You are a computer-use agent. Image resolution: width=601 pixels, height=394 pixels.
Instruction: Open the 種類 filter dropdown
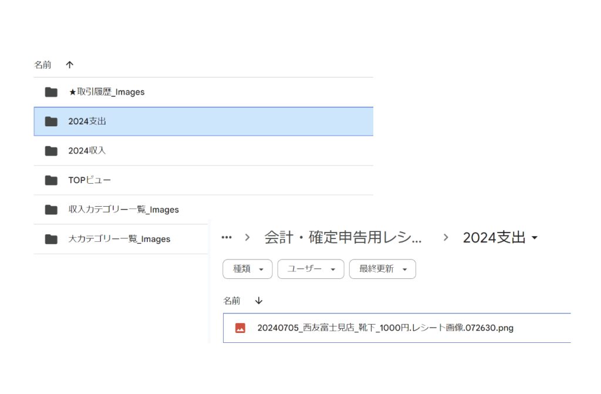(x=247, y=269)
